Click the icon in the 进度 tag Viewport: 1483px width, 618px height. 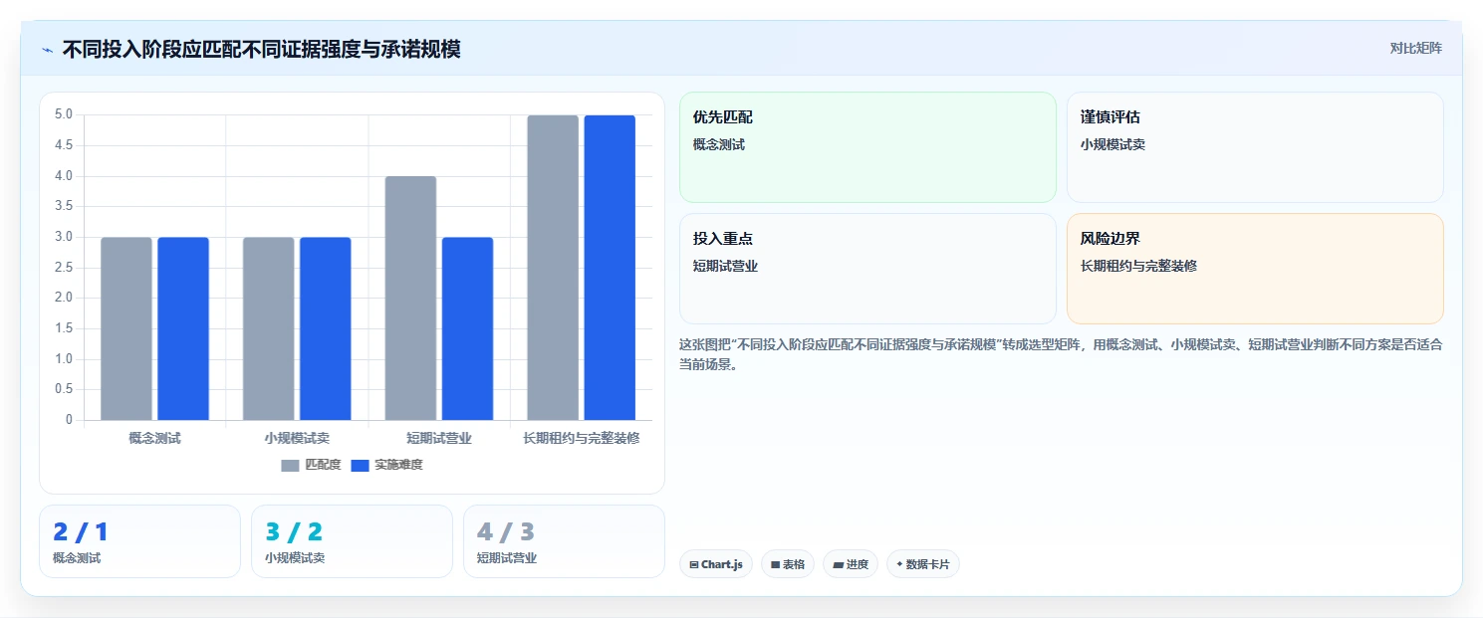coord(838,564)
